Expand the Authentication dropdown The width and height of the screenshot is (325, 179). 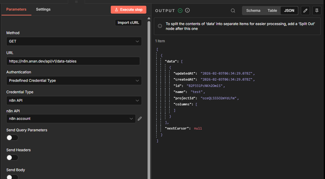click(74, 81)
